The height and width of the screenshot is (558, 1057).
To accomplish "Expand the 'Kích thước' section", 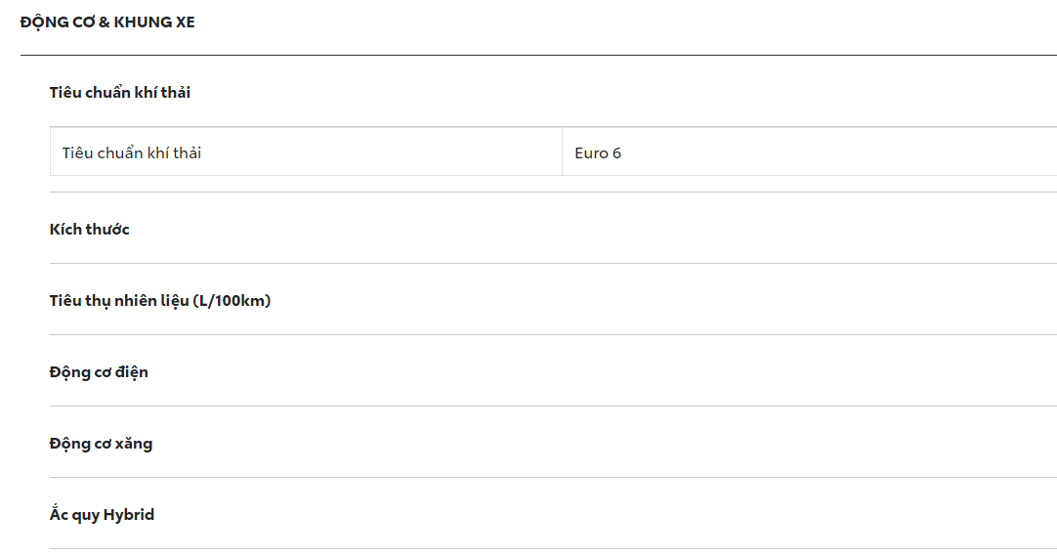I will click(x=90, y=230).
